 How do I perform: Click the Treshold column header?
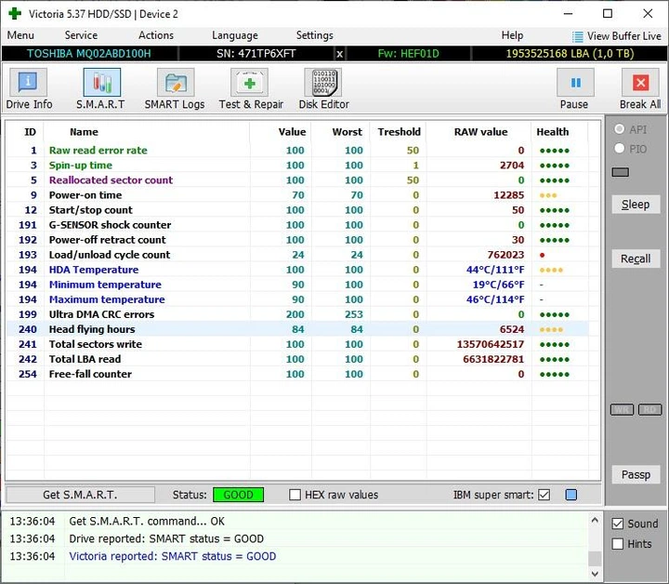pyautogui.click(x=399, y=132)
